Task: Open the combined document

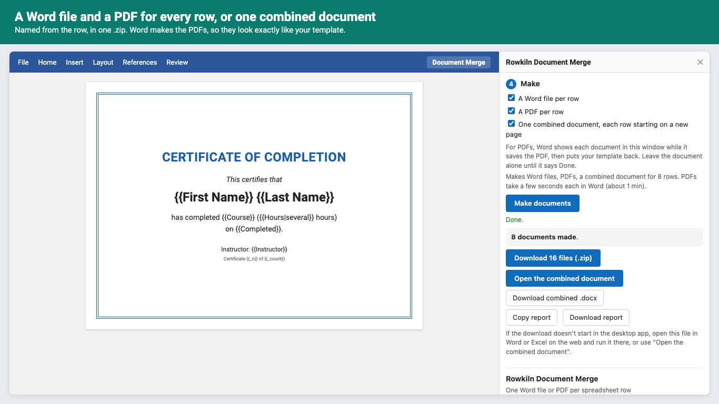Action: click(x=564, y=278)
